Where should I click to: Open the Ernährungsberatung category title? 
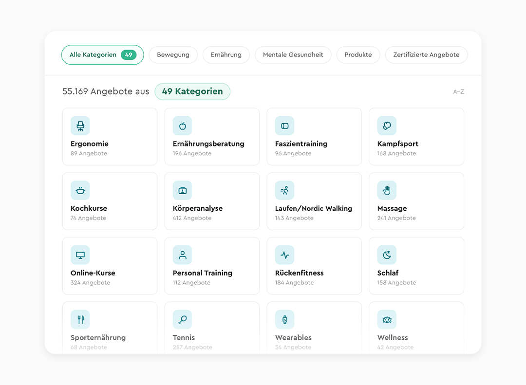tap(208, 144)
